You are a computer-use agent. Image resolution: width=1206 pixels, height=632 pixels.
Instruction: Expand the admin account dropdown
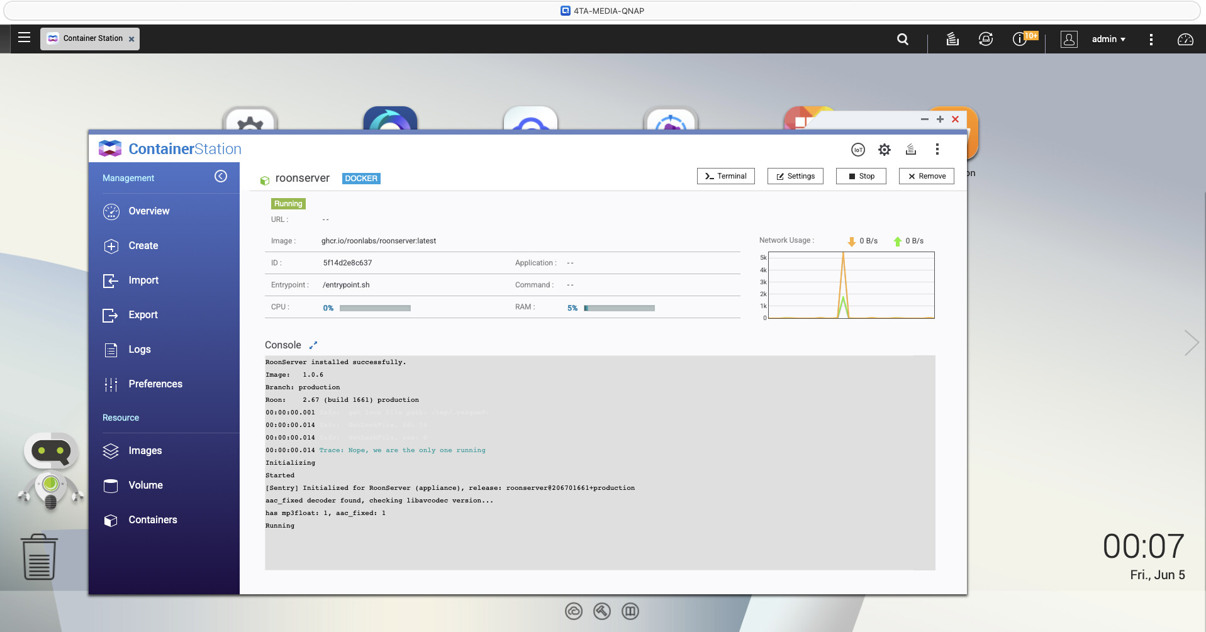1108,39
